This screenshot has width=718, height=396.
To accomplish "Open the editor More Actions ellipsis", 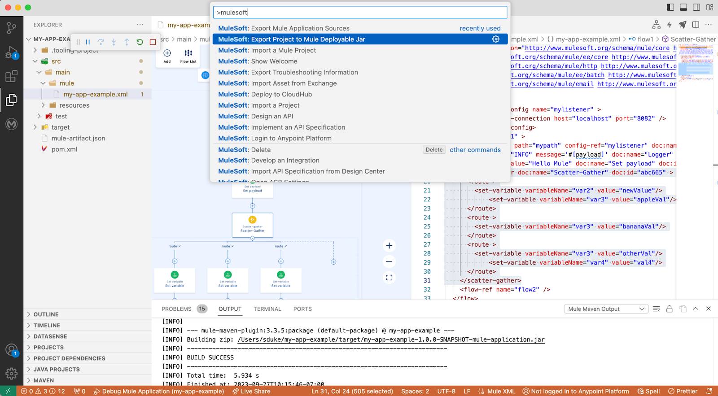I will 709,25.
